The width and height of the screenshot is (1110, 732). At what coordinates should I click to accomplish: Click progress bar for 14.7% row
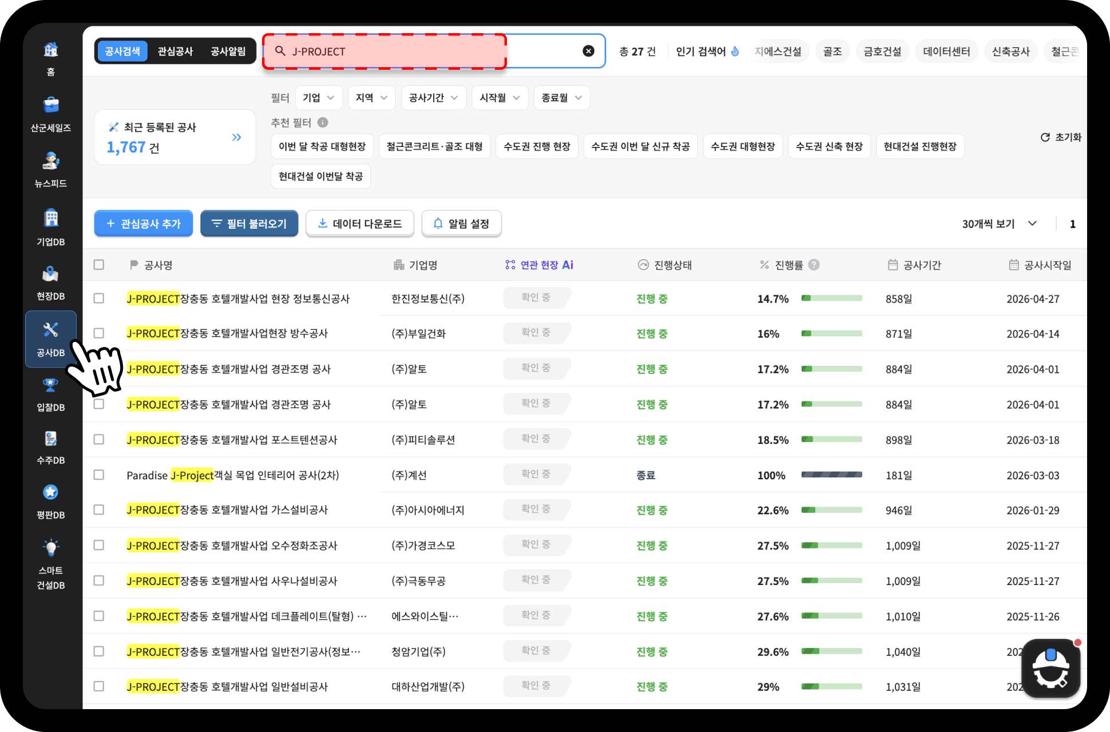pyautogui.click(x=832, y=298)
